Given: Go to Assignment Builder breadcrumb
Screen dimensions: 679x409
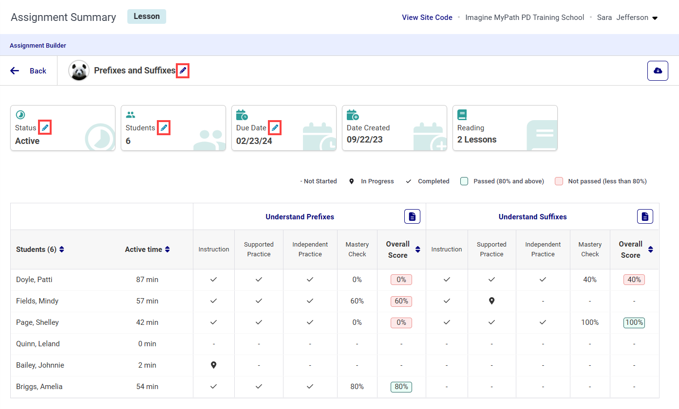Looking at the screenshot, I should click(38, 46).
